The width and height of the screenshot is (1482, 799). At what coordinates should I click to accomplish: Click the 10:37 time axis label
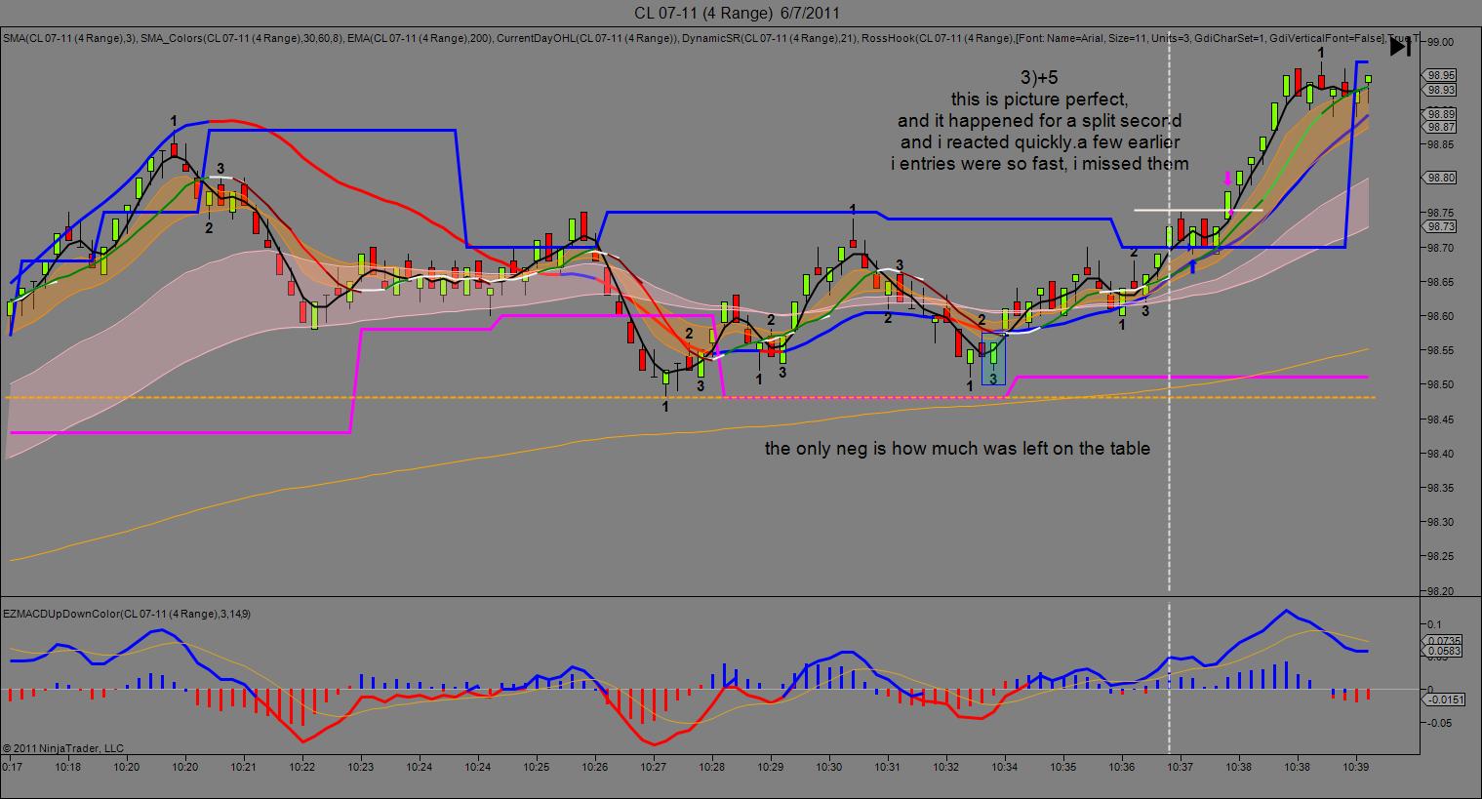tap(1181, 767)
